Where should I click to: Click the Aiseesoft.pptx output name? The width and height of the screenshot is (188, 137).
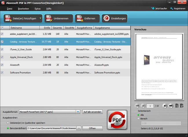(x=102, y=65)
